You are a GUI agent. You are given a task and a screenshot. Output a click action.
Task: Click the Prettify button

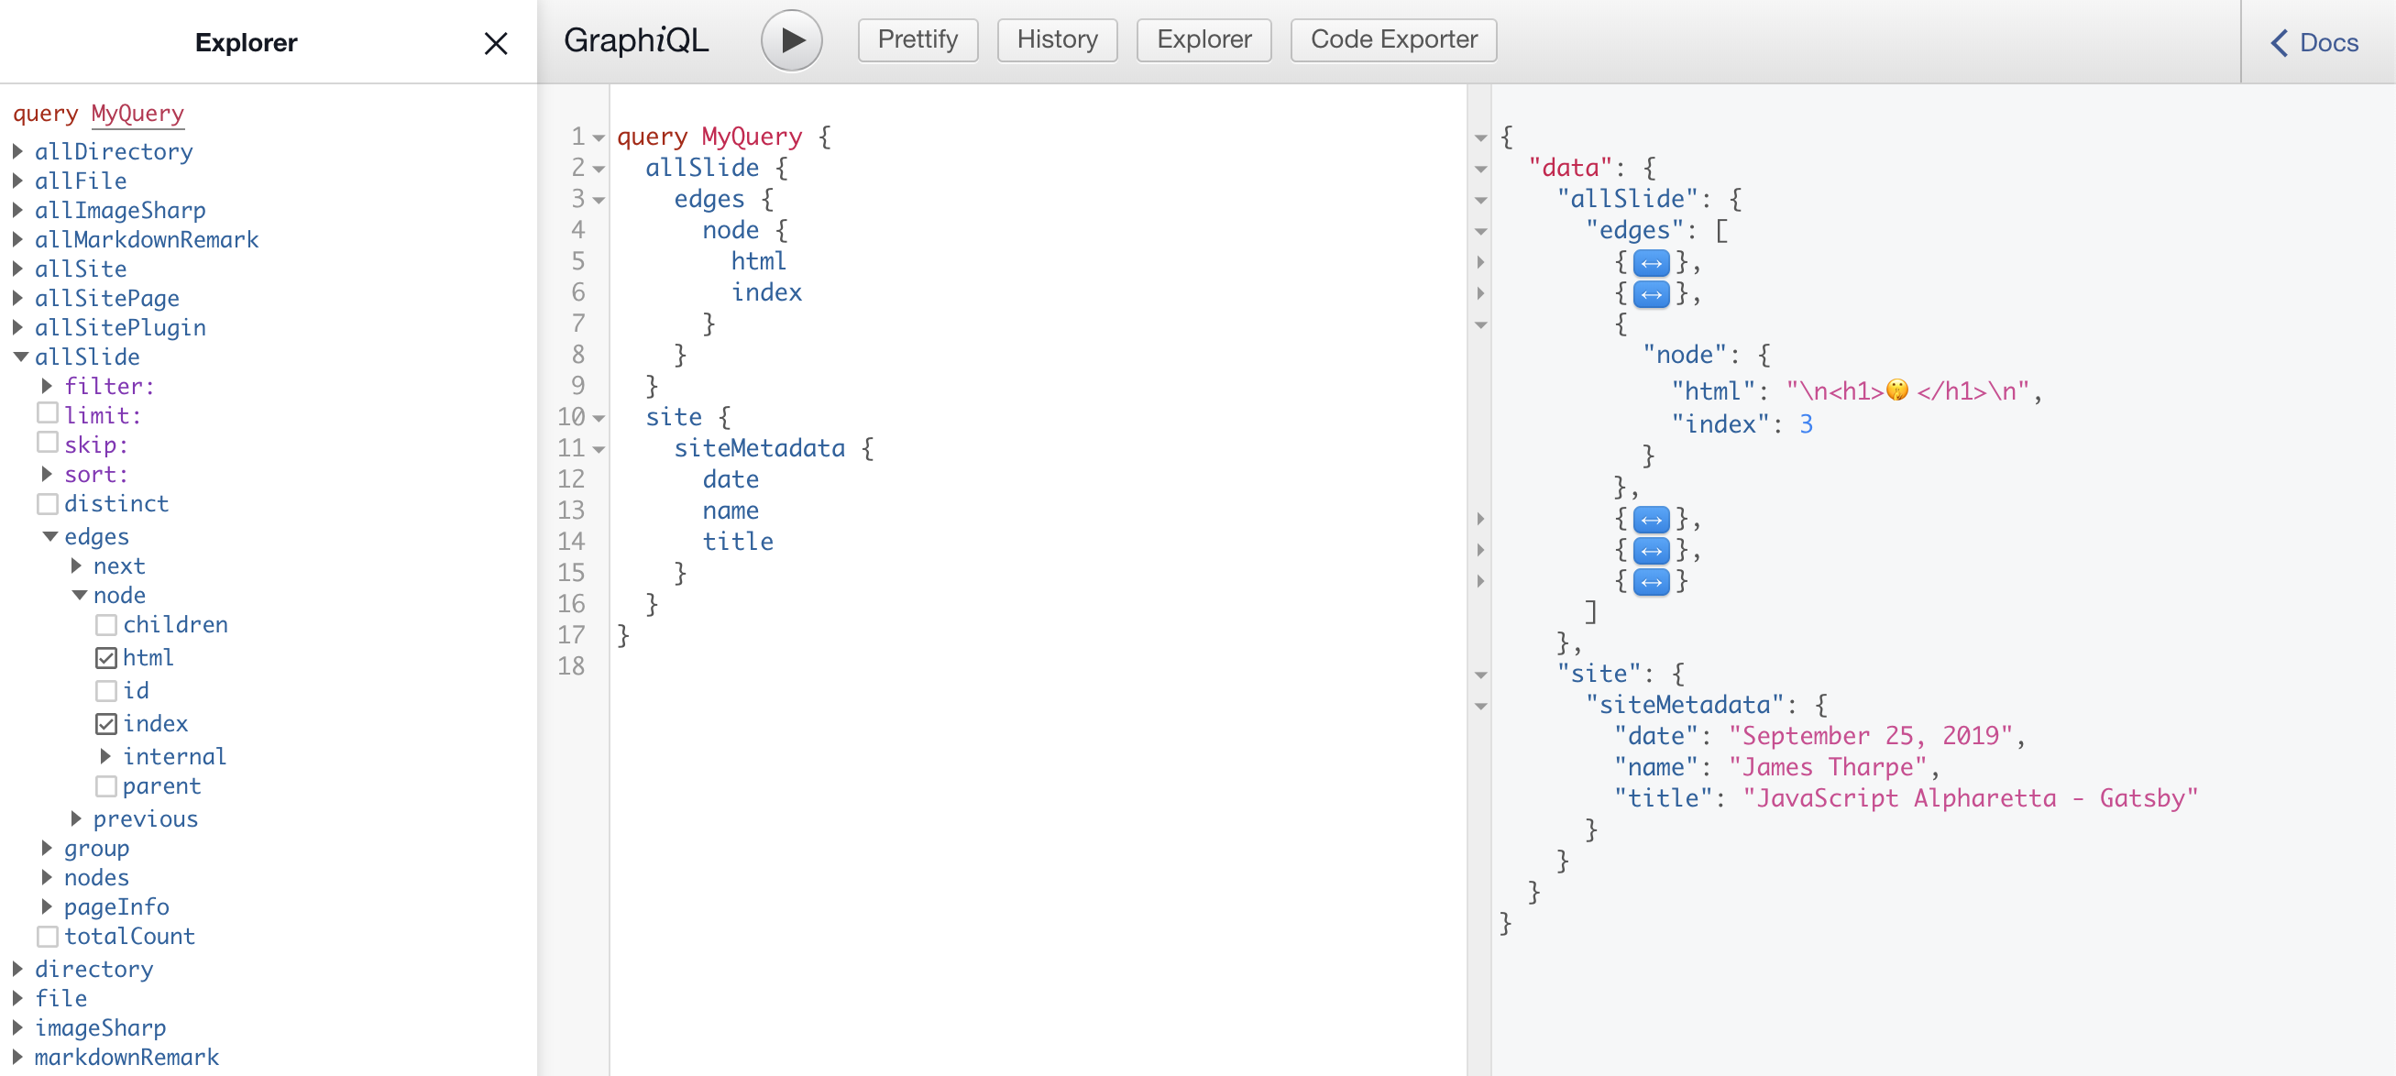(918, 40)
